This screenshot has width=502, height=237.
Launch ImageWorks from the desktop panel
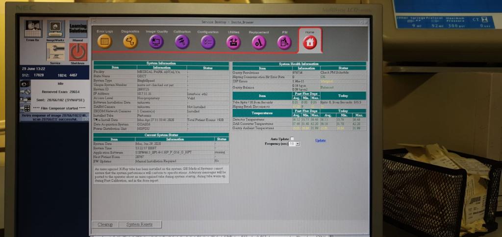click(55, 29)
